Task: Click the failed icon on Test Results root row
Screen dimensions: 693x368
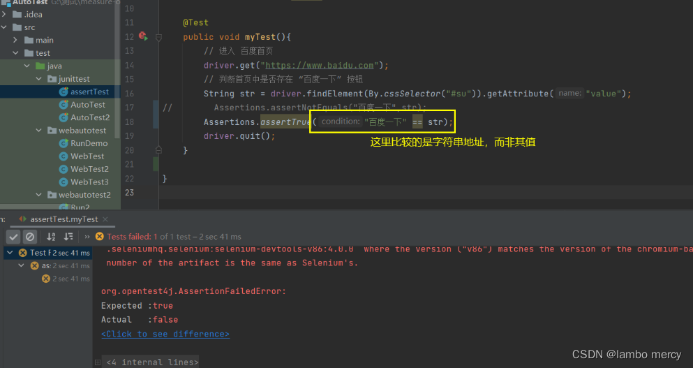Action: coord(22,253)
